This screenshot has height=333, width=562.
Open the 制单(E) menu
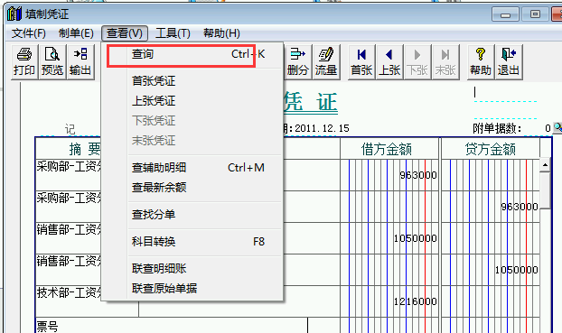click(76, 33)
